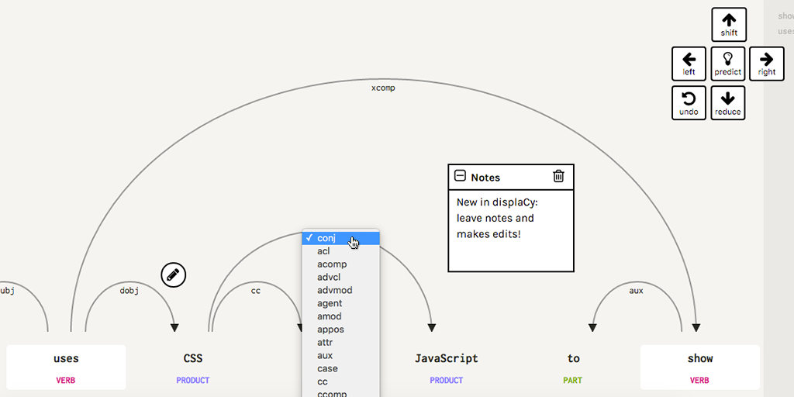Choose 'appos' from the dropdown list
794x397 pixels.
click(x=330, y=330)
